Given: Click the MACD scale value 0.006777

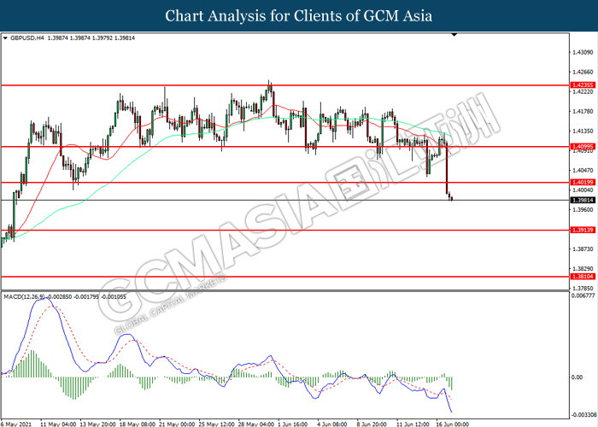Looking at the screenshot, I should (x=583, y=295).
